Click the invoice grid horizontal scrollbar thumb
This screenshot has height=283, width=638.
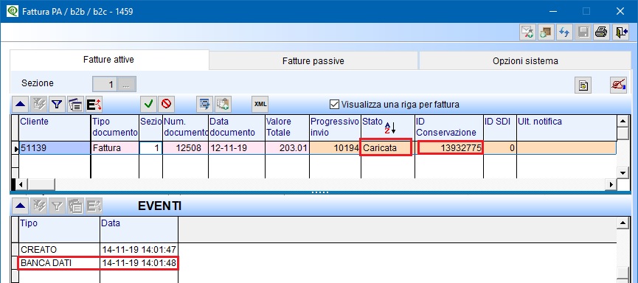41,184
